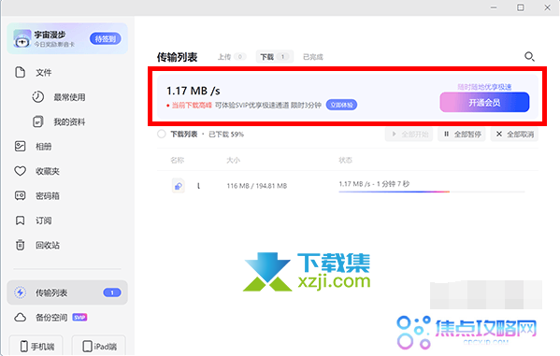Click the download progress bar
The width and height of the screenshot is (560, 356).
[x=431, y=192]
